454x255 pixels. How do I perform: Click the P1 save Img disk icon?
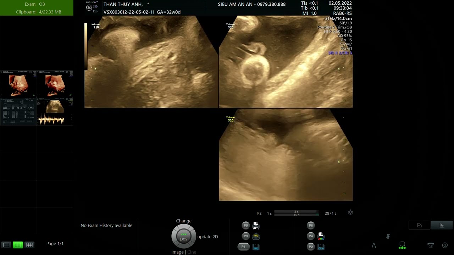click(x=256, y=247)
